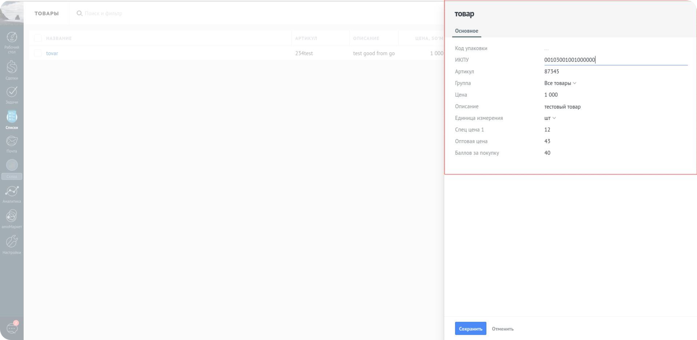Toggle the select-all checkbox in table header
This screenshot has width=697, height=340.
(38, 38)
